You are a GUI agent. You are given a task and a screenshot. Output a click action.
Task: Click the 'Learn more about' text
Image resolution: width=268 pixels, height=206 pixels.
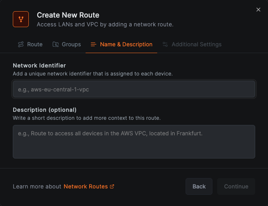point(37,186)
